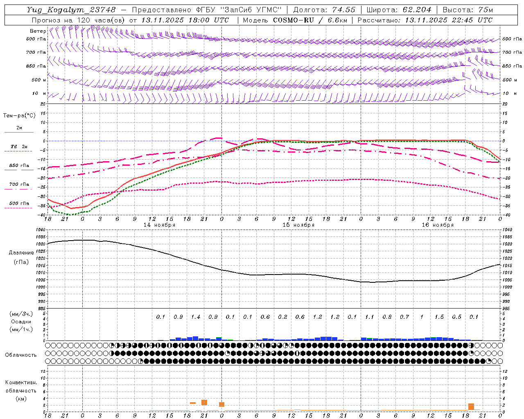Select forecast start time 13.11.2025 18:00 UTC
Screen dimensions: 524x419
pos(185,20)
